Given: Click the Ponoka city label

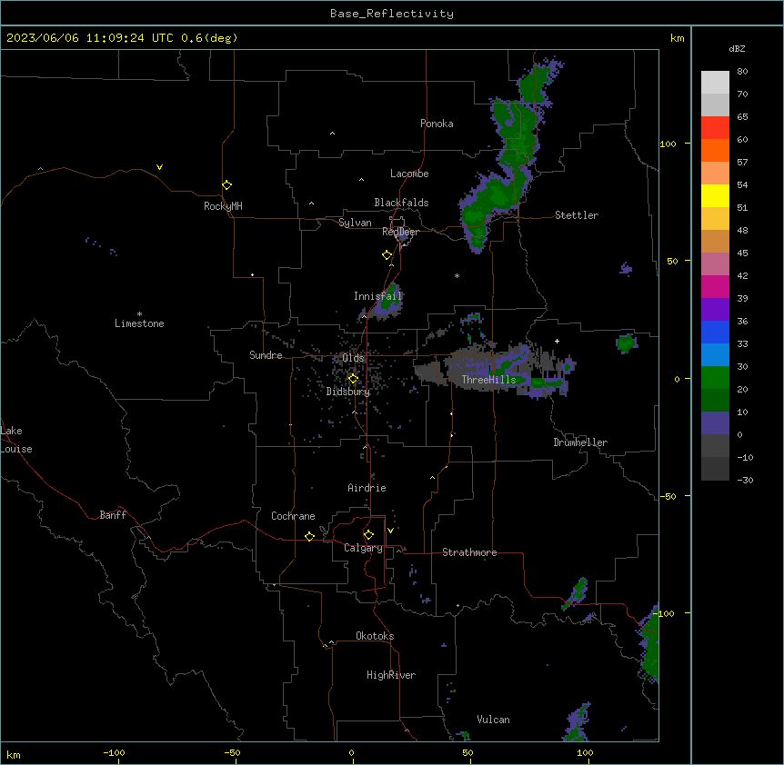Looking at the screenshot, I should point(437,124).
